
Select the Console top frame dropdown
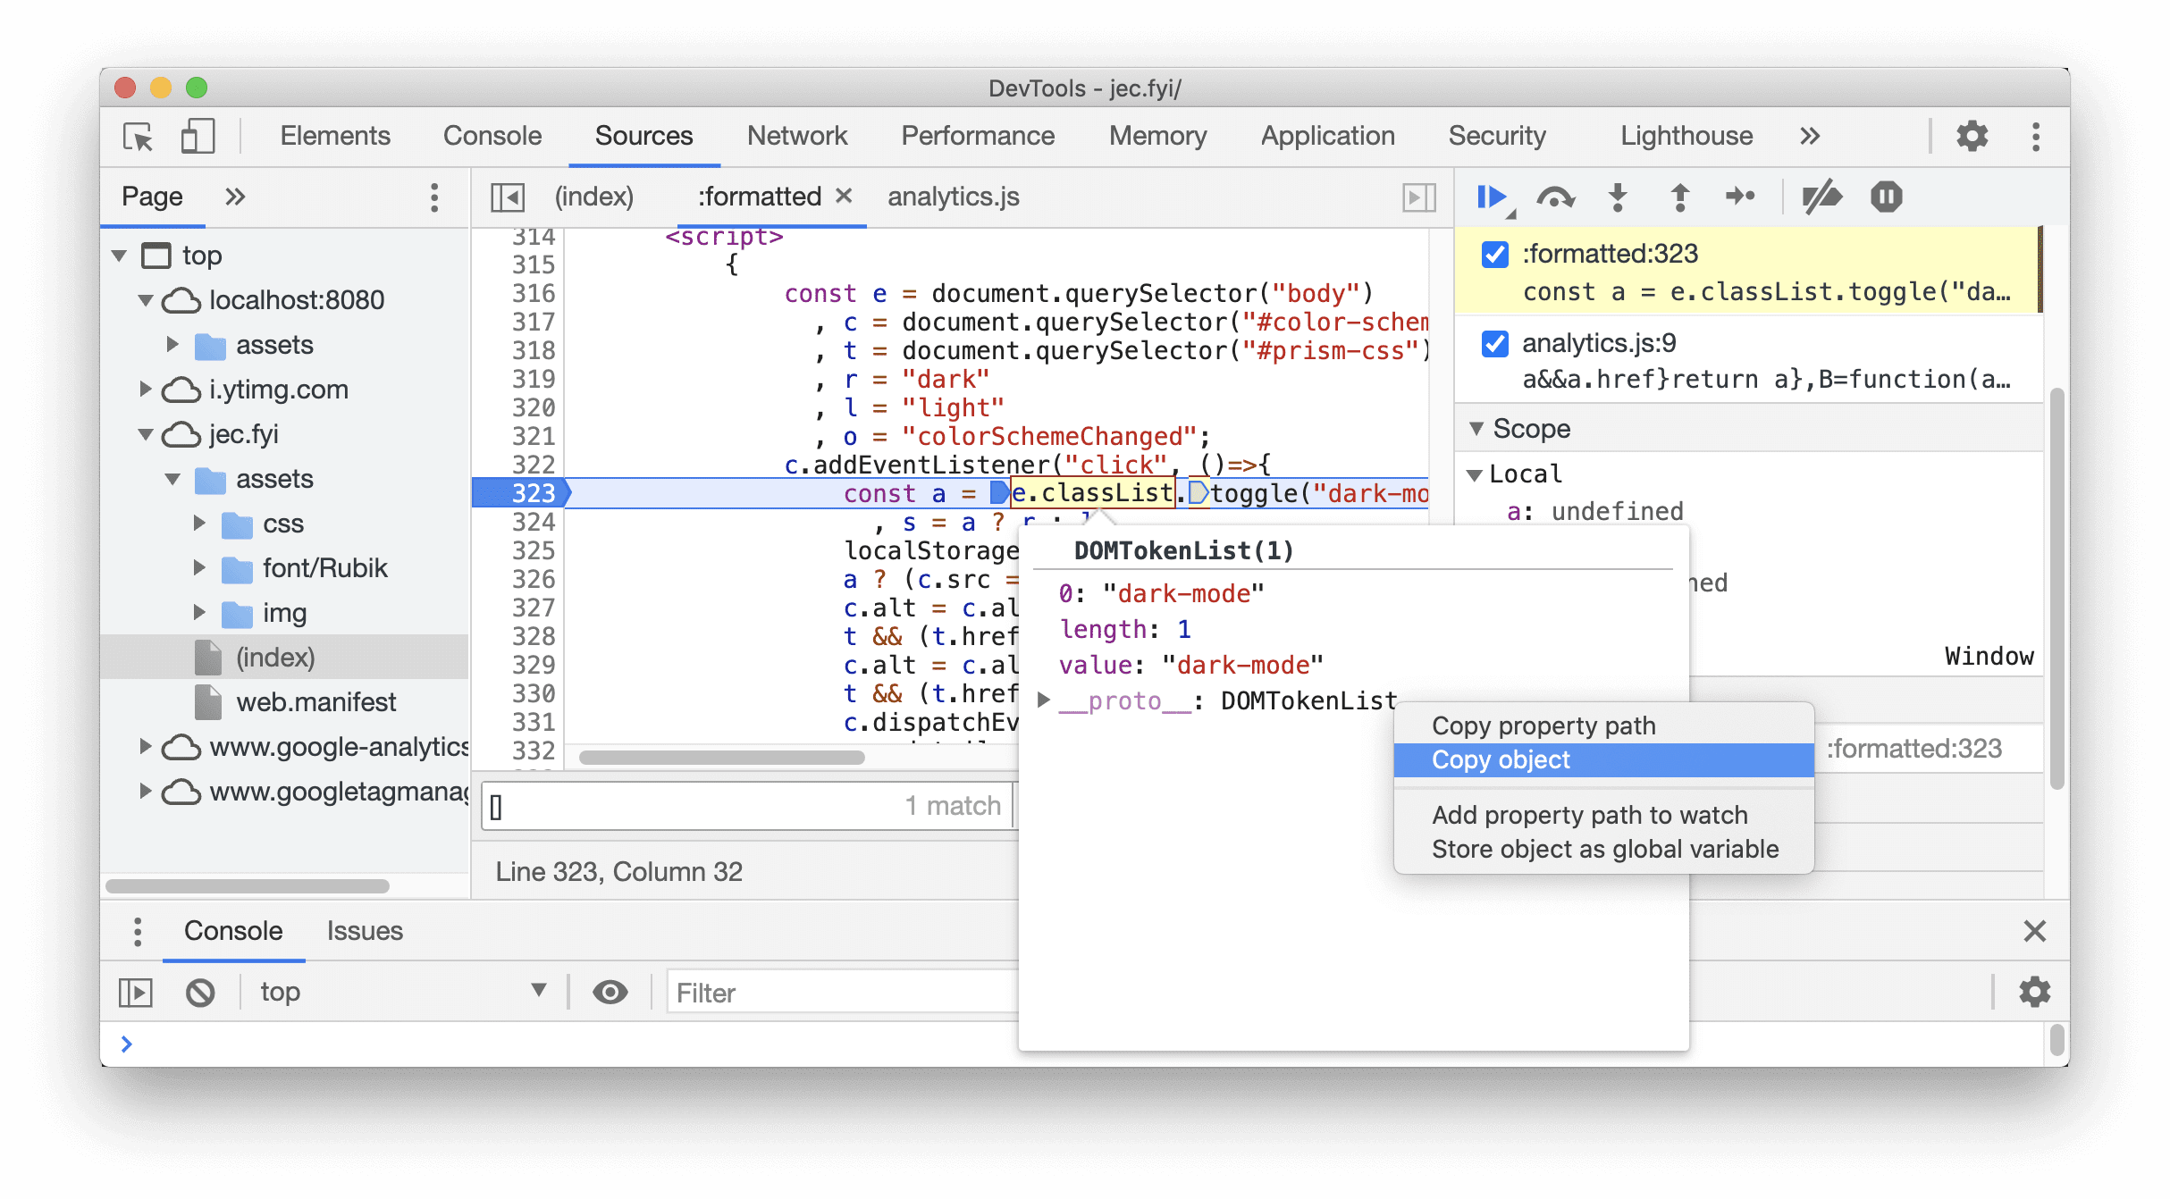click(x=399, y=993)
